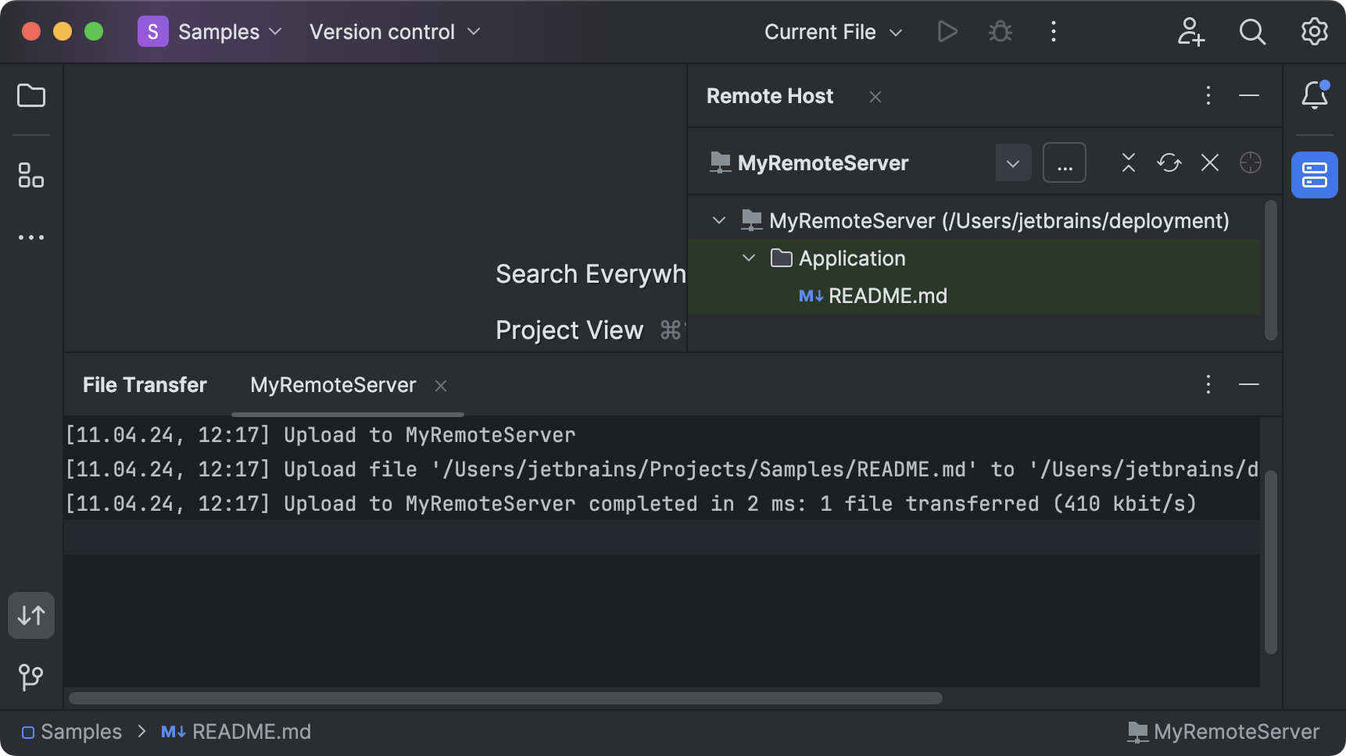Open the Notifications bell
This screenshot has width=1346, height=756.
coord(1314,95)
